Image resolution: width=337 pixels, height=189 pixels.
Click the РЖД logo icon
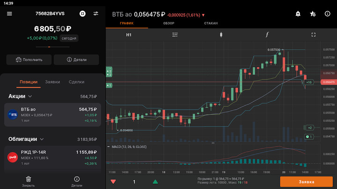[13, 157]
